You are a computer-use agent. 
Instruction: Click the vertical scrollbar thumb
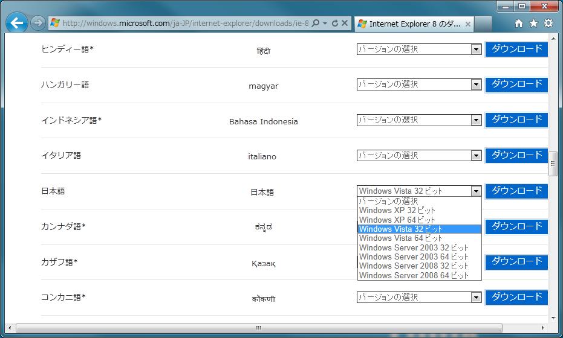(x=553, y=164)
